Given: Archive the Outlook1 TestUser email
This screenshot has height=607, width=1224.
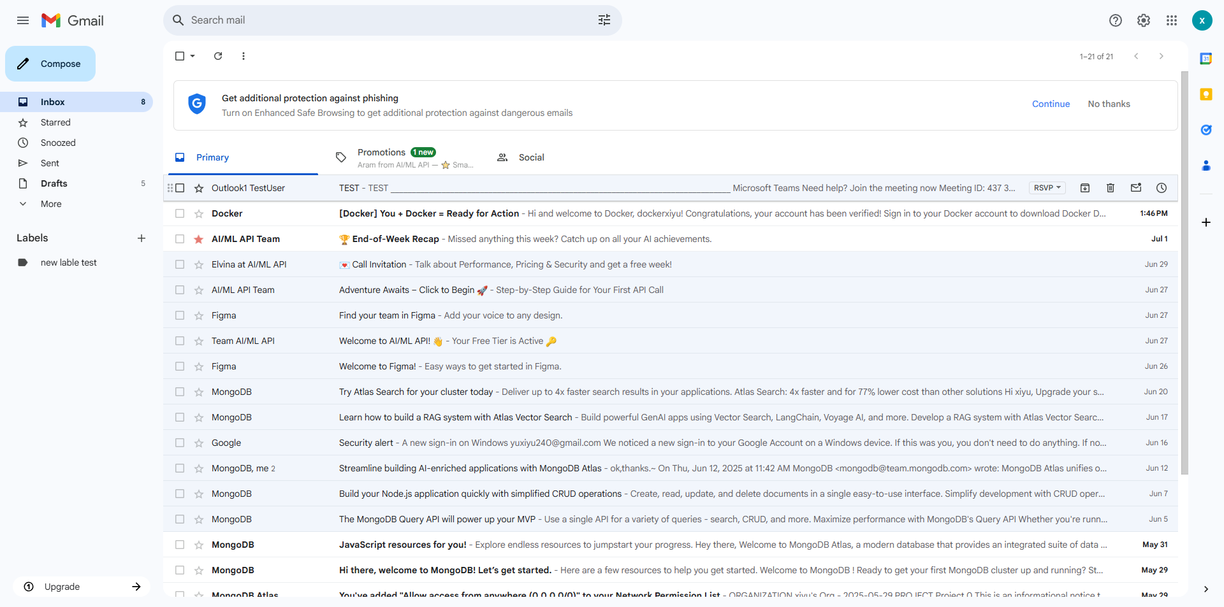Looking at the screenshot, I should click(1085, 188).
